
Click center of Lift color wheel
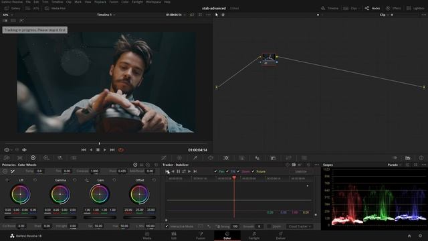(x=21, y=194)
